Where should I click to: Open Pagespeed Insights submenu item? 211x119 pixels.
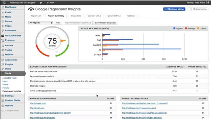[x=12, y=91]
